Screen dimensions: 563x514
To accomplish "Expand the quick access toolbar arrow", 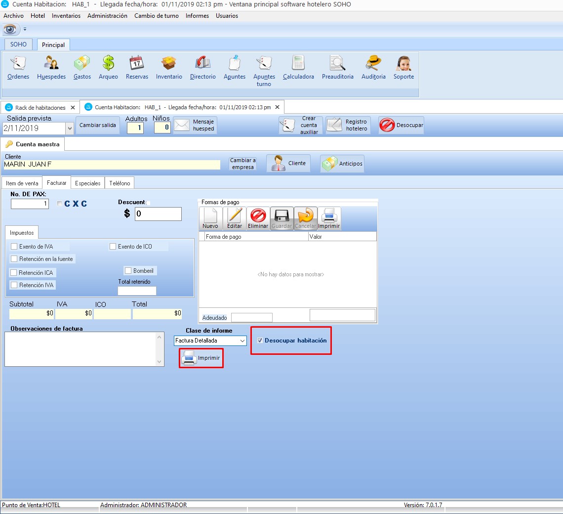I will point(25,29).
